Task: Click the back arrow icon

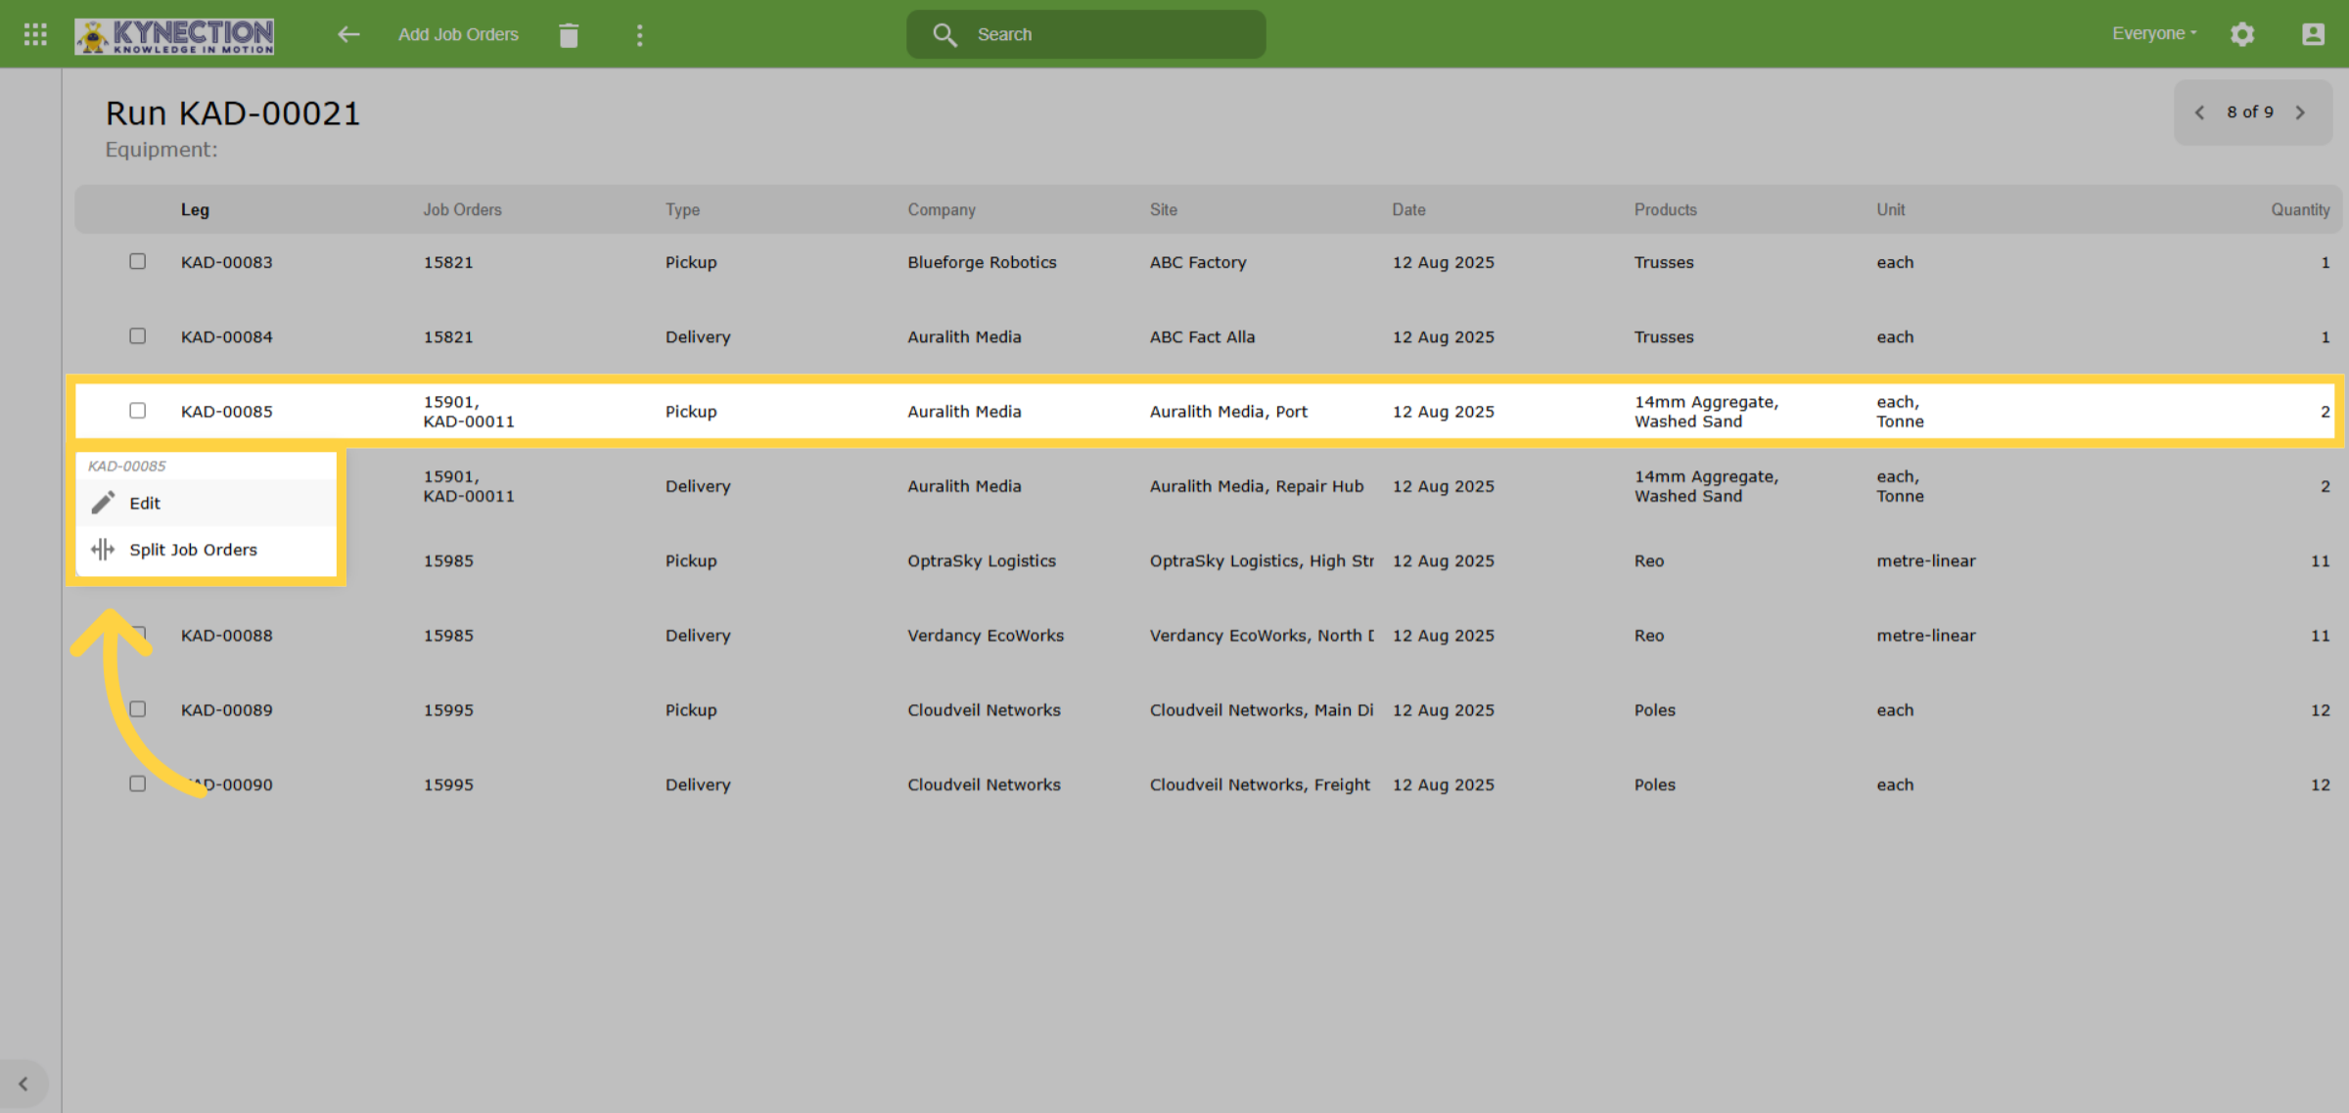Action: (348, 34)
